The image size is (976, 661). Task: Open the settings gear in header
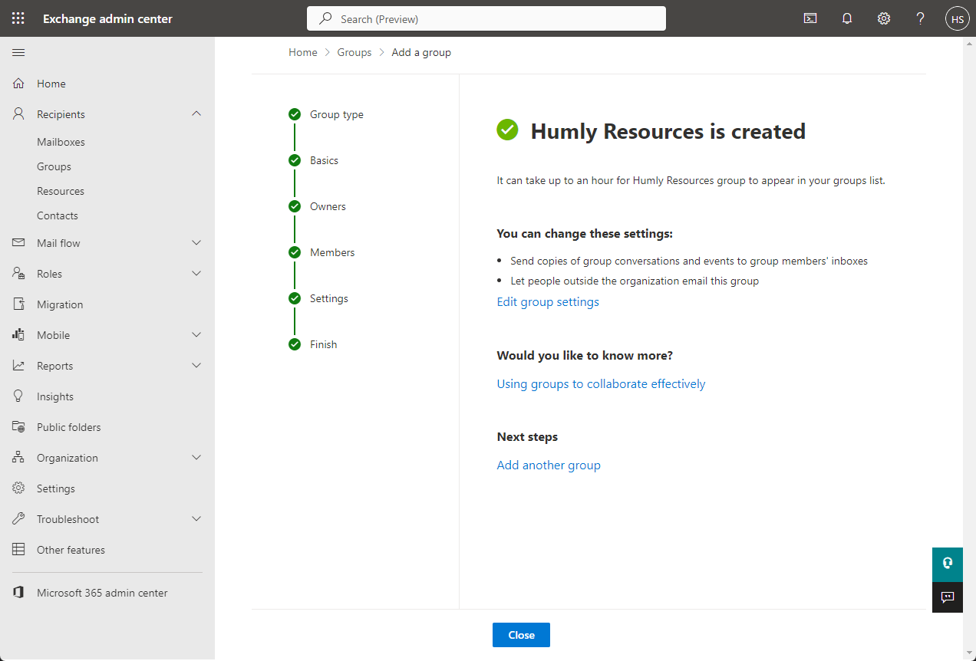(884, 18)
